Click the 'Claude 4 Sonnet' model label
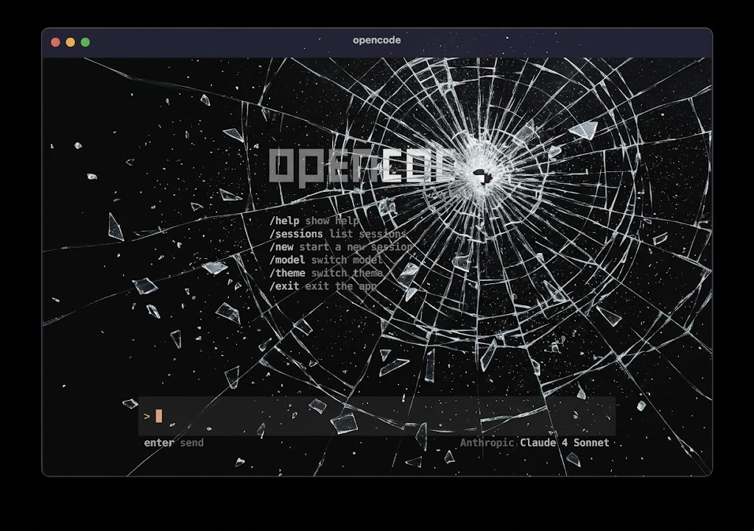The image size is (754, 531). click(x=565, y=443)
